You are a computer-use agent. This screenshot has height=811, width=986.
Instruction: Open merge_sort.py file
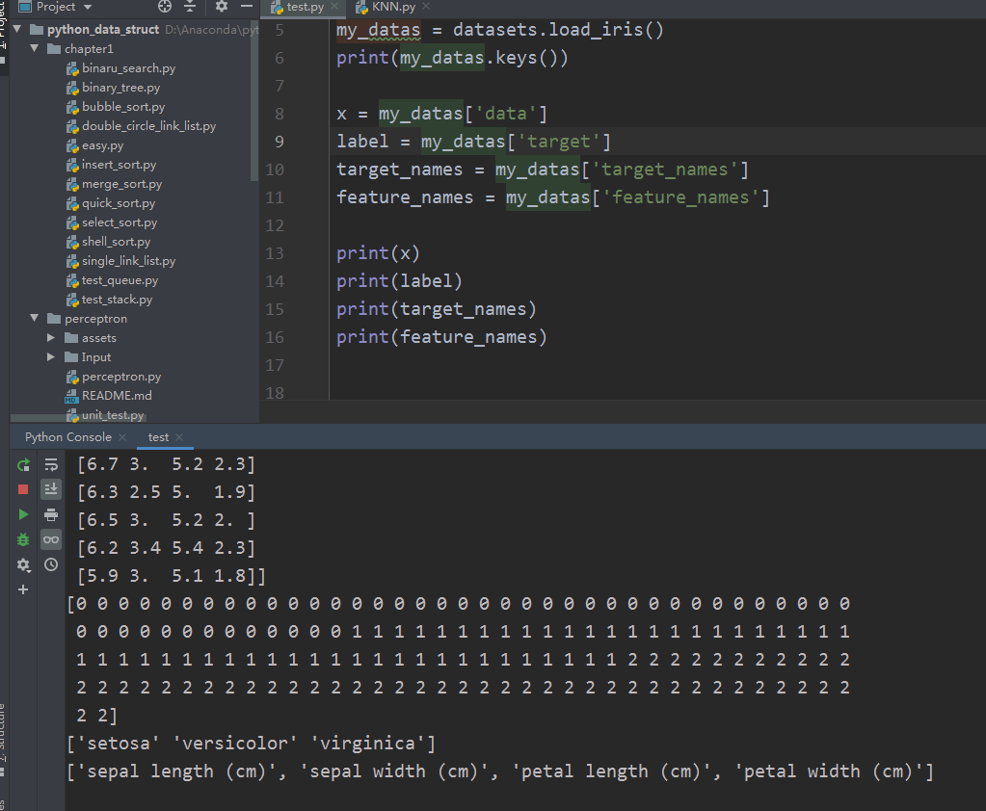[122, 184]
